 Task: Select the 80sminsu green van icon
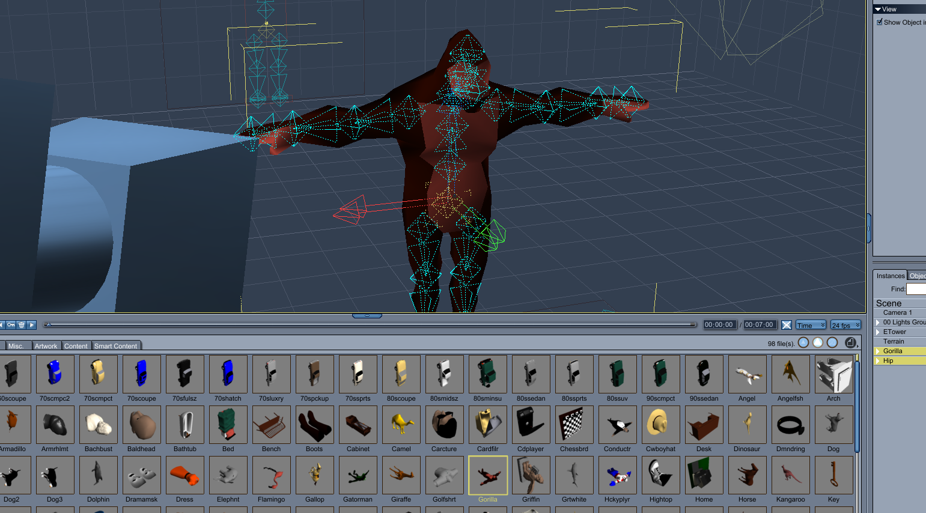click(x=487, y=374)
